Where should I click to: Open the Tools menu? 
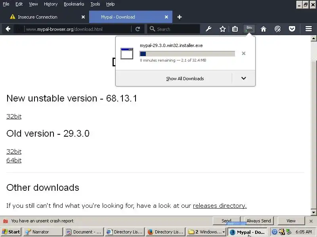pos(95,4)
